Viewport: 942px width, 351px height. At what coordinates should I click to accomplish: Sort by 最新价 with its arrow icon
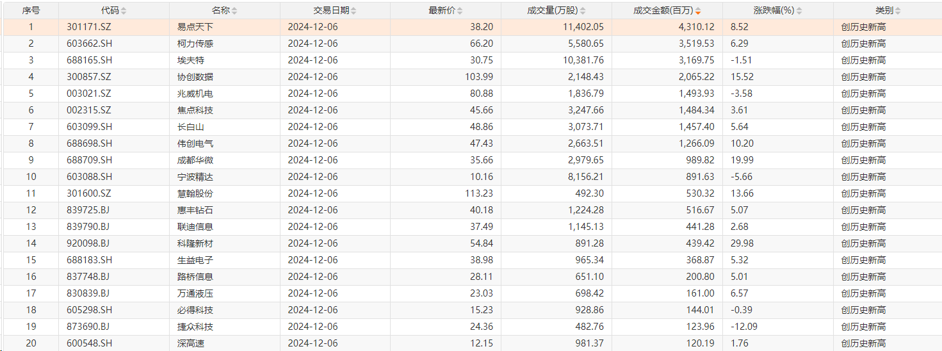pyautogui.click(x=460, y=11)
